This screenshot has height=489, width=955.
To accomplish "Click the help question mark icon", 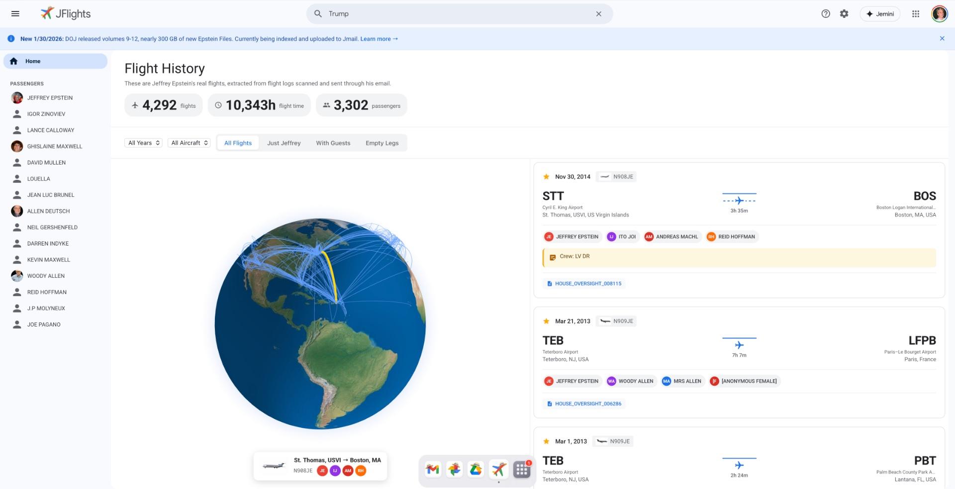I will coord(826,14).
